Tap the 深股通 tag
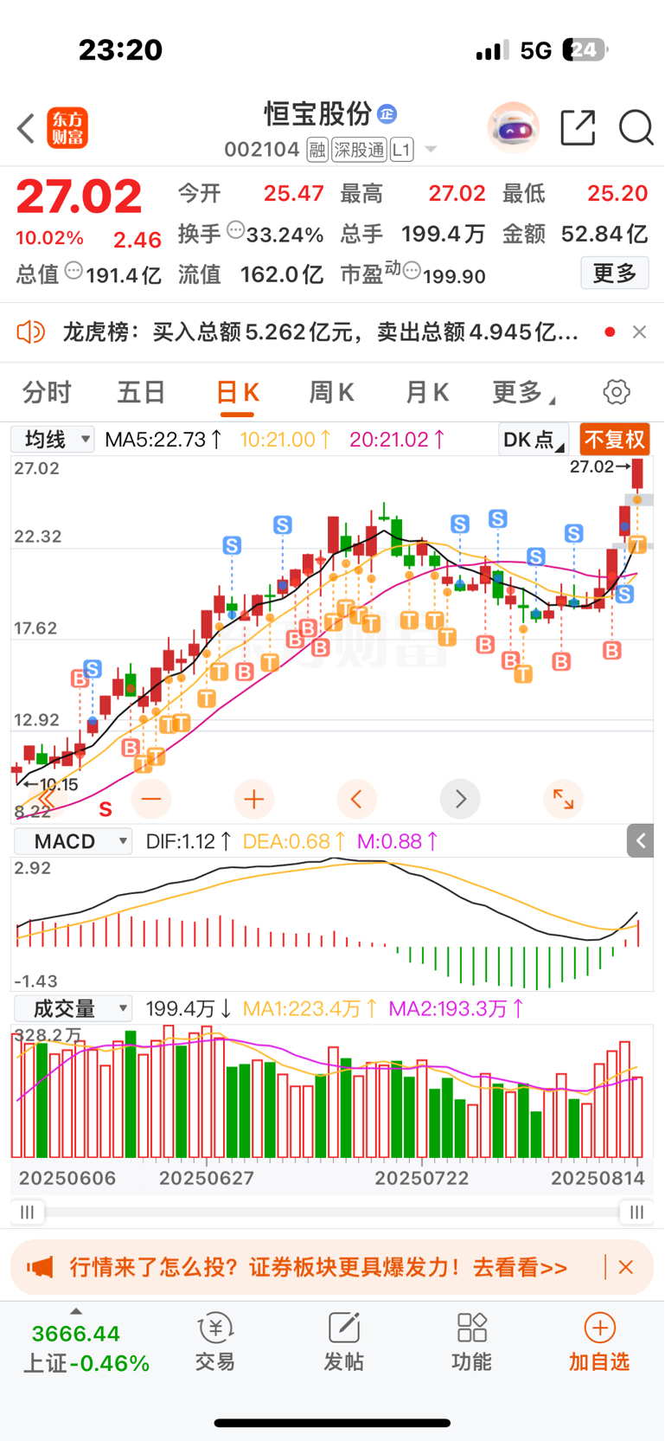Viewport: 665px width, 1441px height. [x=360, y=151]
